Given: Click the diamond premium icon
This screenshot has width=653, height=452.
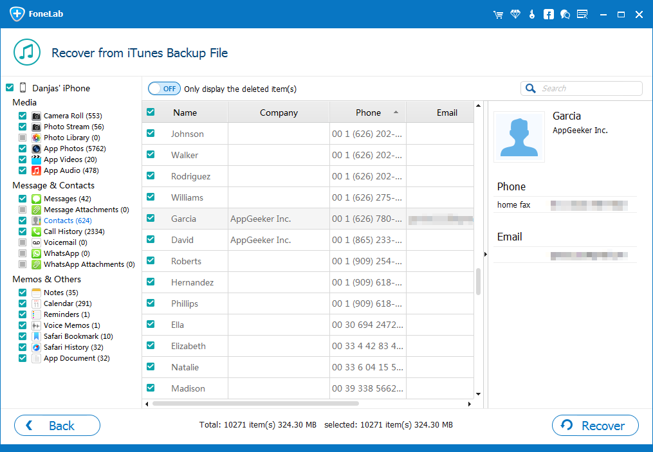Looking at the screenshot, I should (515, 14).
